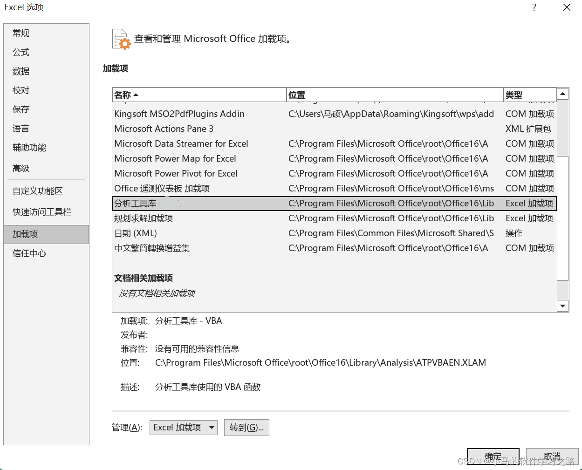This screenshot has height=470, width=582.
Task: Select the highlighted 分析工具库 row
Action: (335, 204)
